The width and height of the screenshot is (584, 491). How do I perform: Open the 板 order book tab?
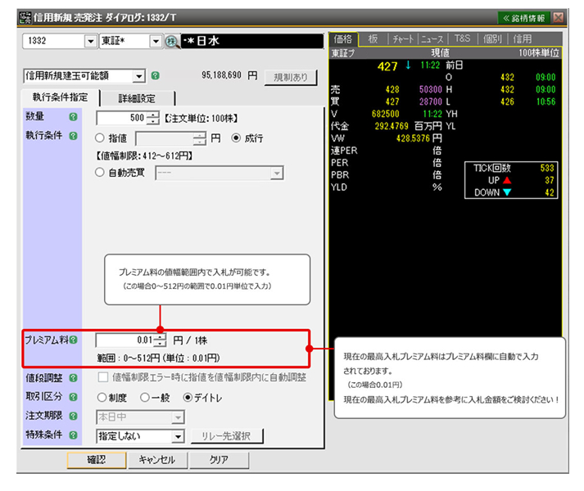373,38
